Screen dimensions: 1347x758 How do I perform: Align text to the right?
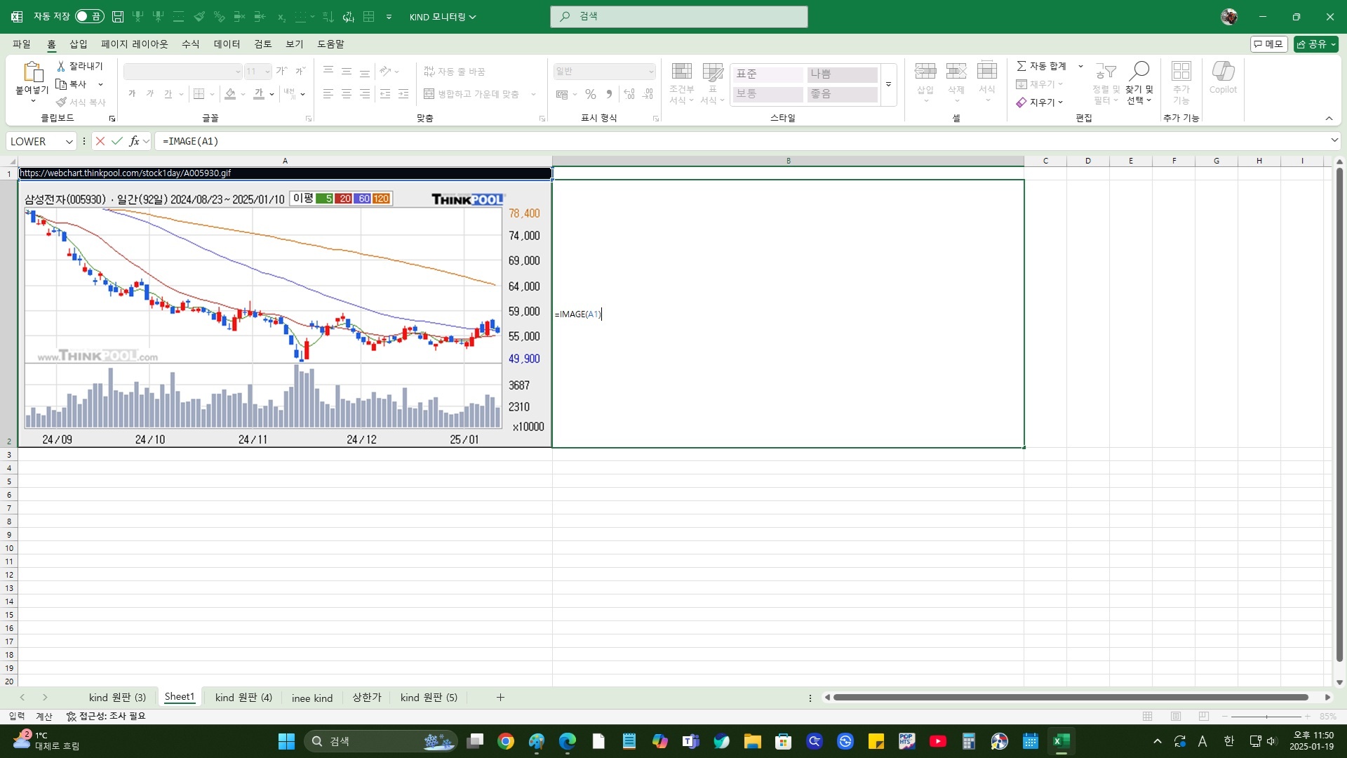pyautogui.click(x=364, y=94)
